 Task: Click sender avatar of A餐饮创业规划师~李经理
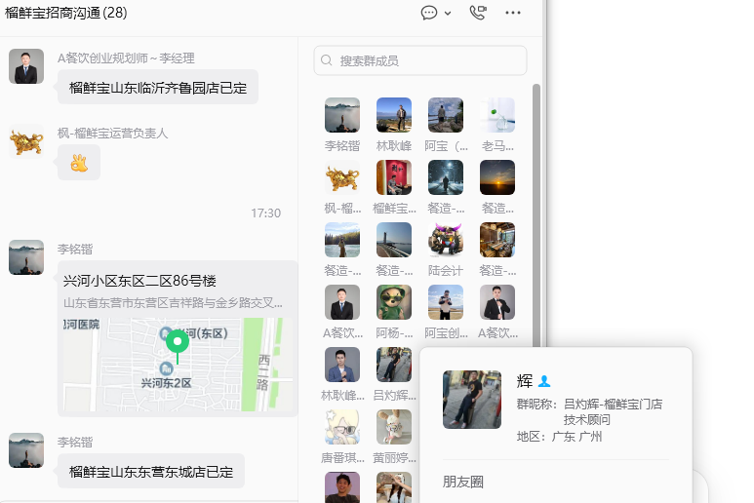(26, 66)
